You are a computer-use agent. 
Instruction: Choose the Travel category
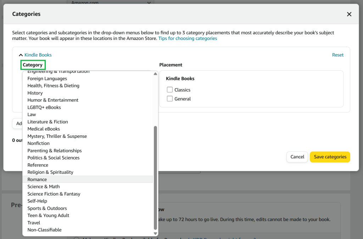[x=34, y=222]
